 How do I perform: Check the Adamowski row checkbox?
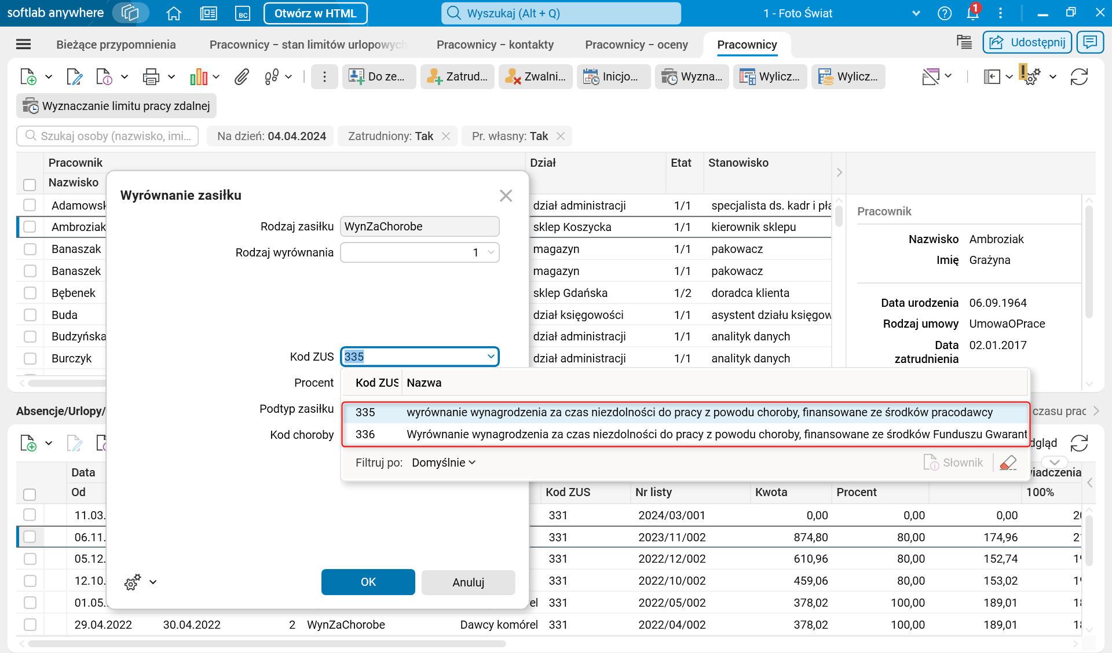pyautogui.click(x=30, y=206)
